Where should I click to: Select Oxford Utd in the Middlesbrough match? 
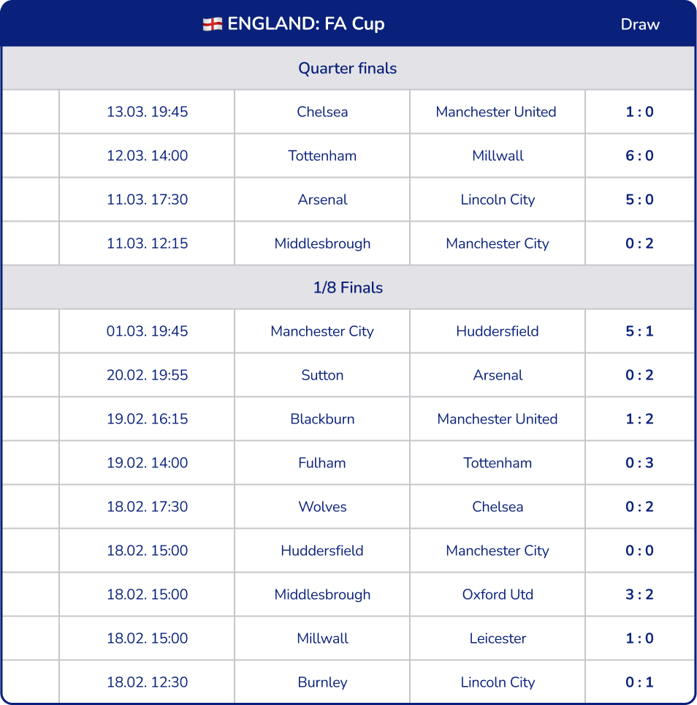tap(497, 594)
